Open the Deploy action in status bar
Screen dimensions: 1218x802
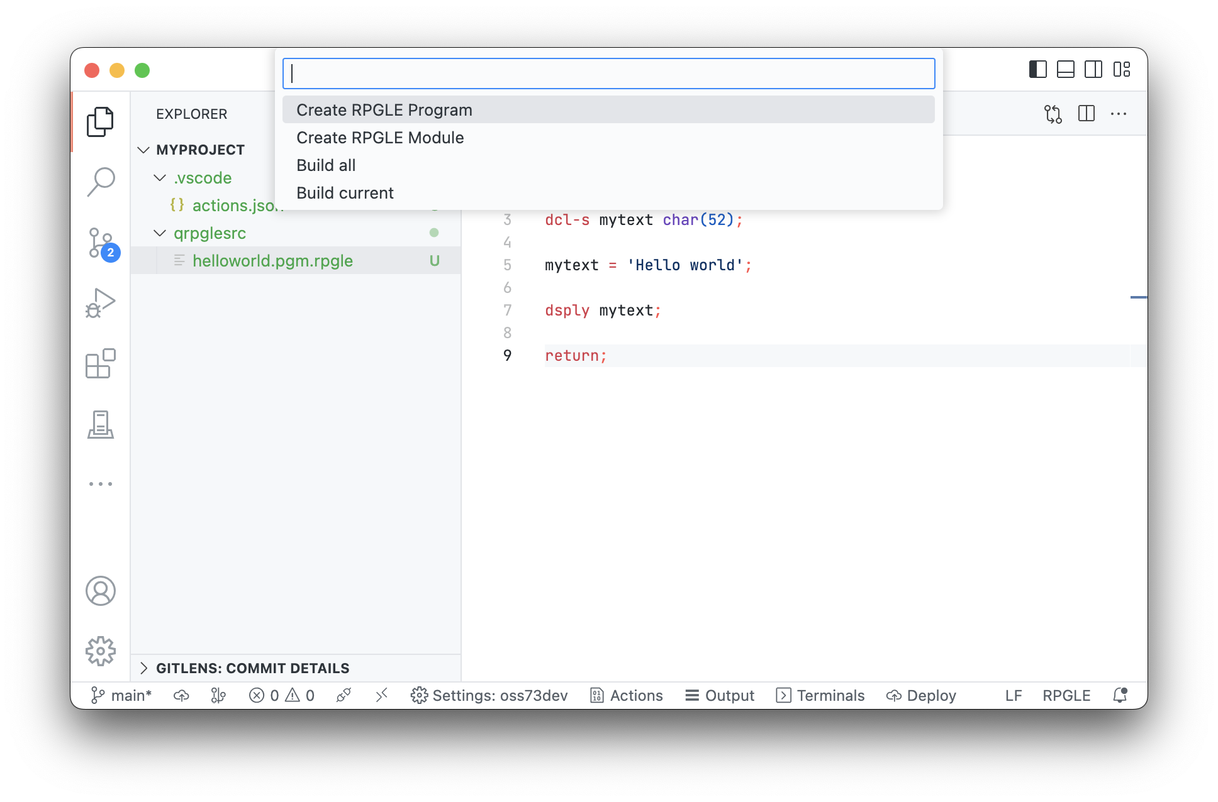pyautogui.click(x=920, y=695)
